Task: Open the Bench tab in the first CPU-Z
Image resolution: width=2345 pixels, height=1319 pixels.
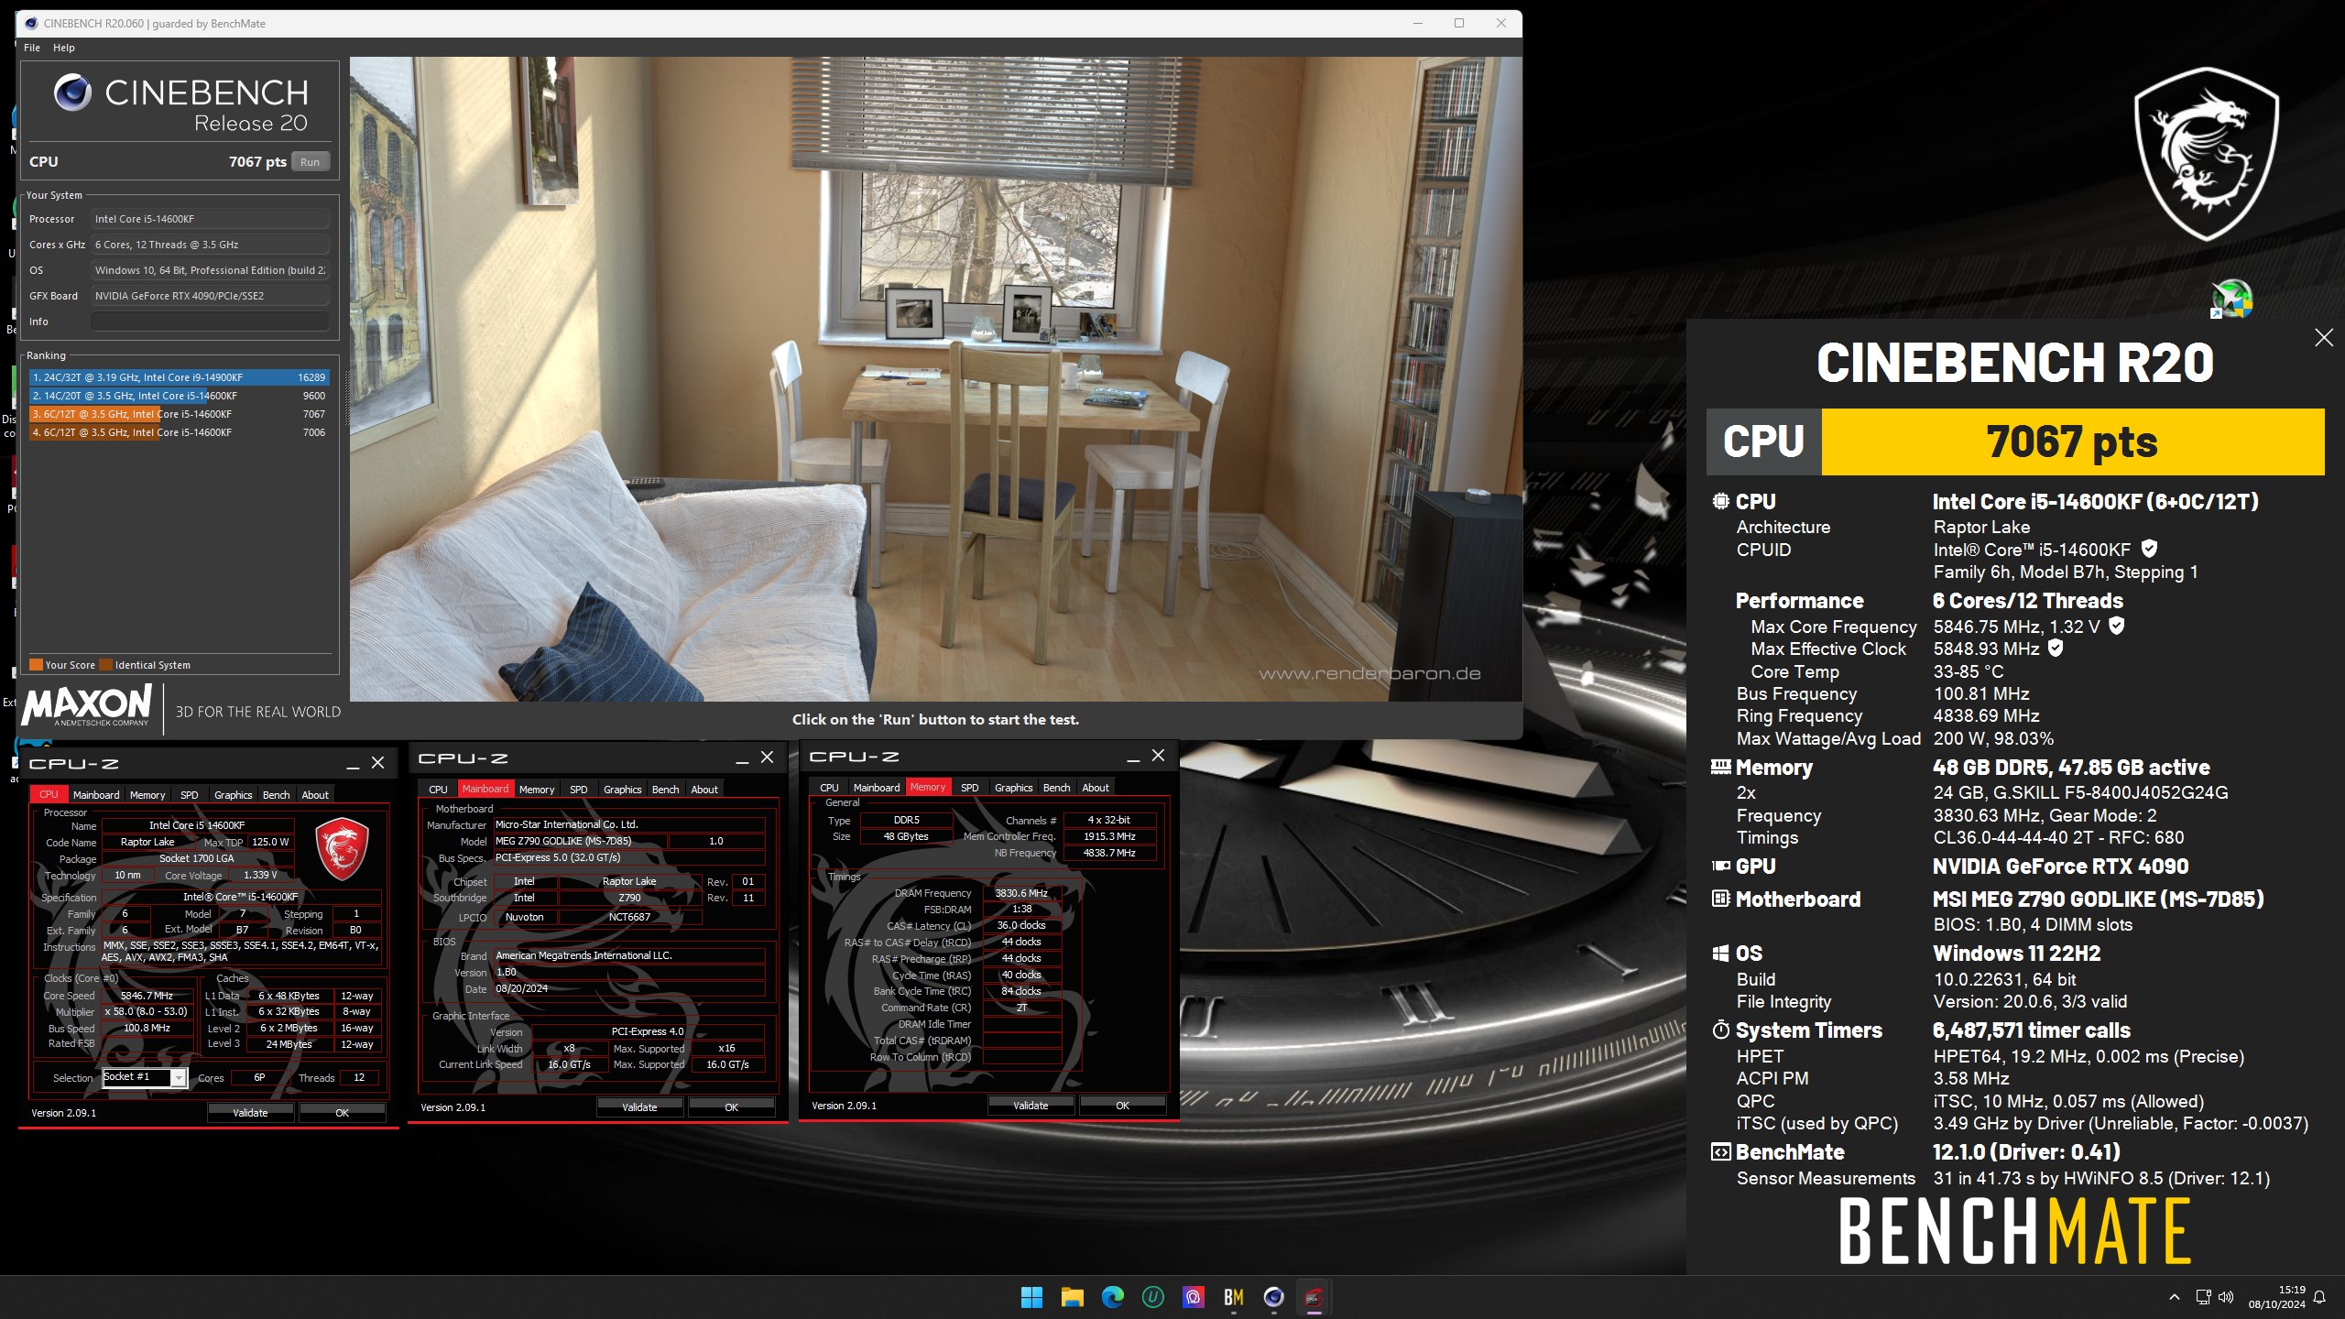Action: [x=276, y=795]
